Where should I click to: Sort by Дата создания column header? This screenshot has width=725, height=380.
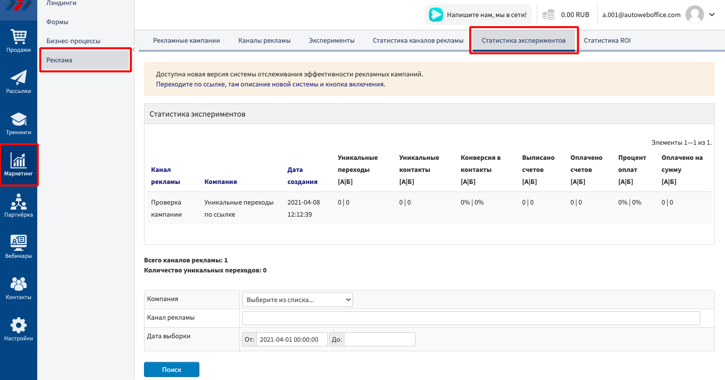click(x=302, y=176)
